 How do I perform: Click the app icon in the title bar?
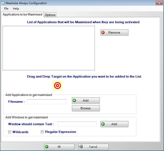coord(2,3)
